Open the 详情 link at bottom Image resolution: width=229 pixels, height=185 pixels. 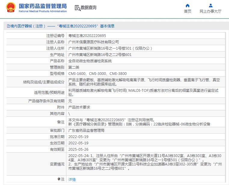coord(72,180)
